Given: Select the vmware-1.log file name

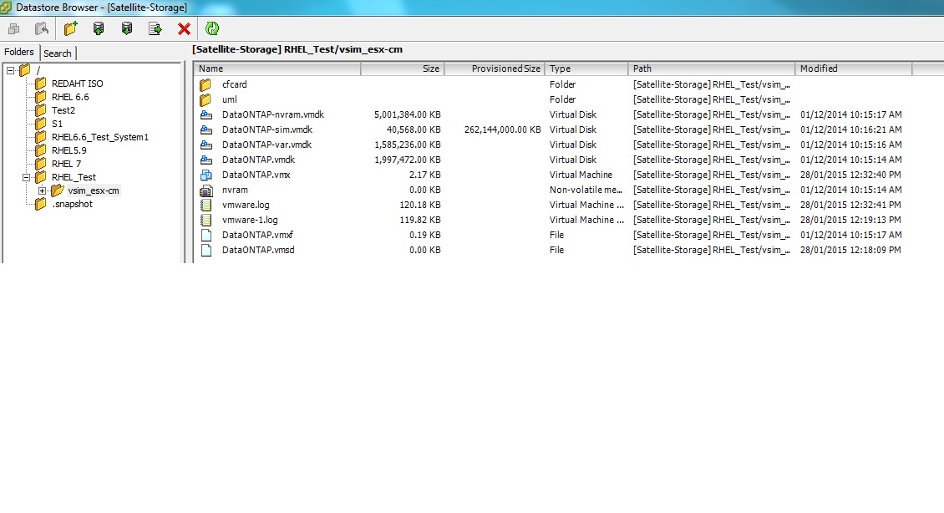Looking at the screenshot, I should pyautogui.click(x=250, y=220).
